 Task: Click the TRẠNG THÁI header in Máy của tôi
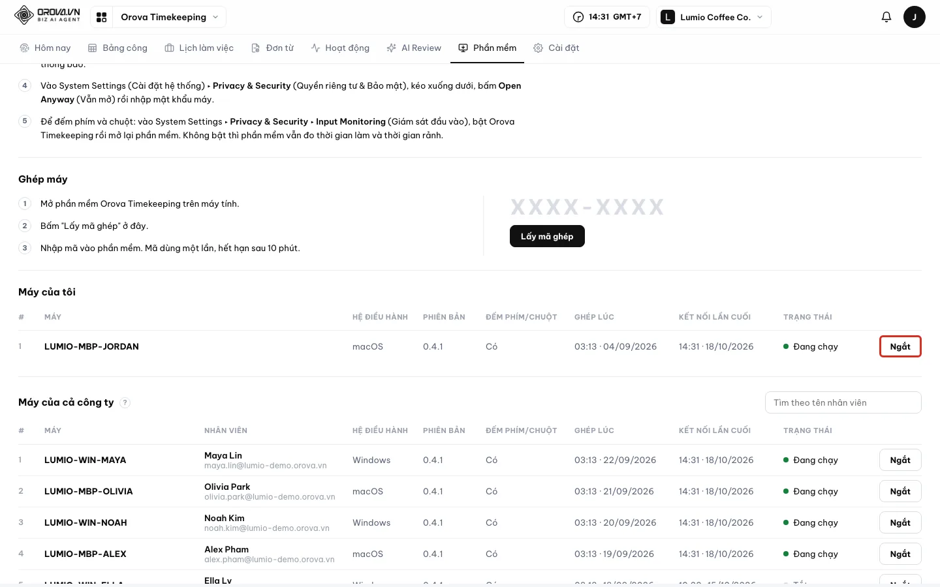tap(807, 317)
